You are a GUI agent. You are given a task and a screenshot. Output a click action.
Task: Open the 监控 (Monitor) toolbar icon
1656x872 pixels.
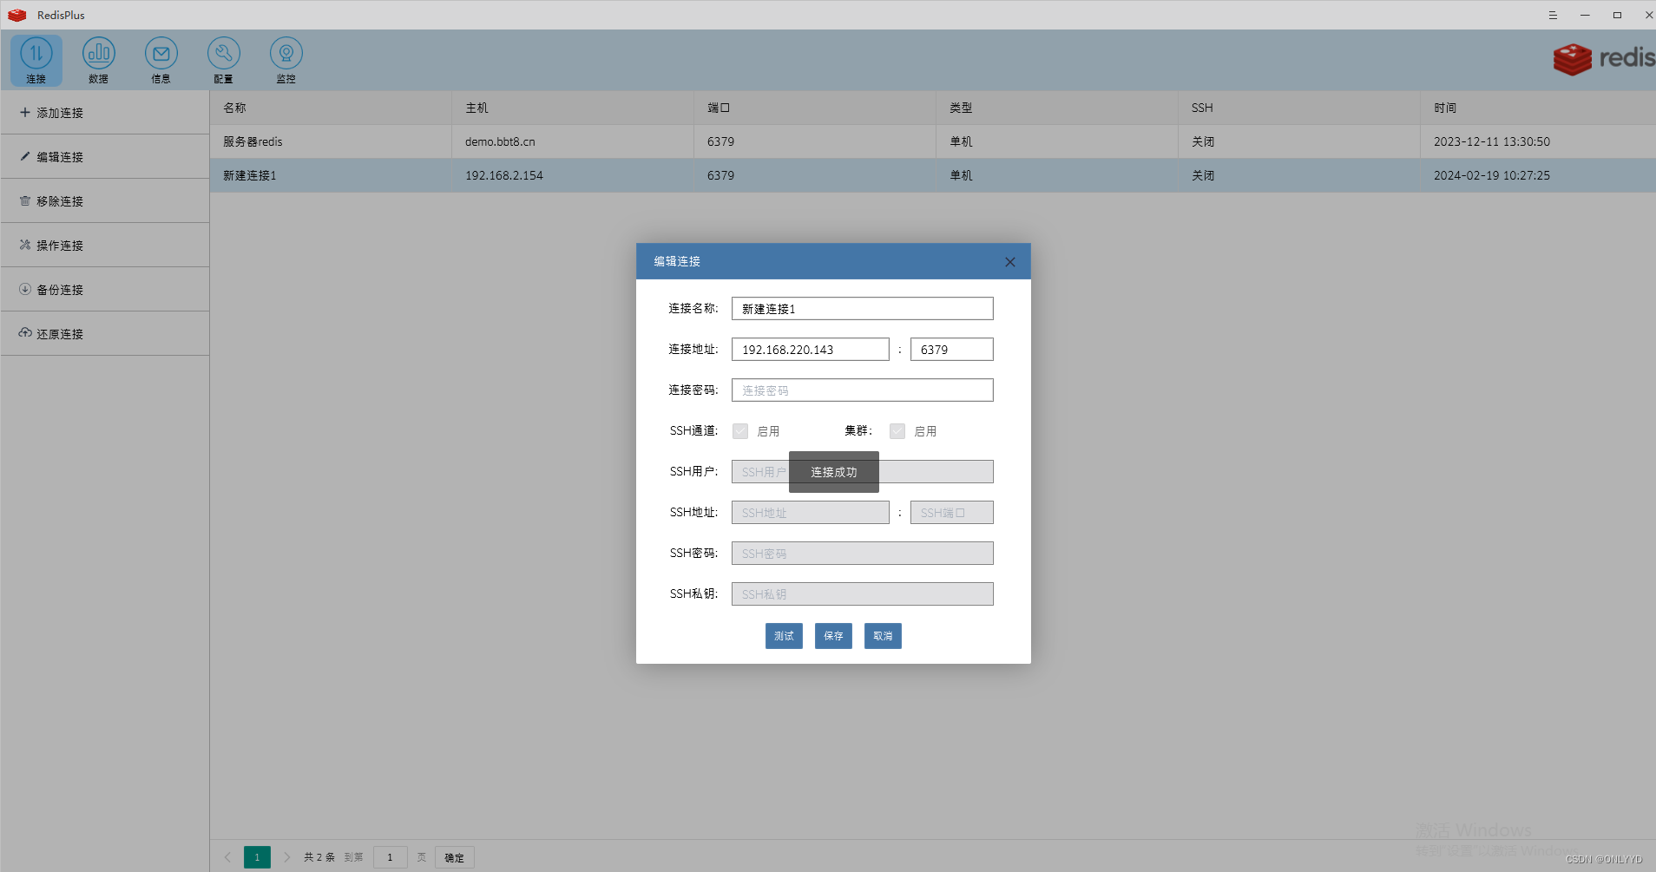pyautogui.click(x=286, y=60)
